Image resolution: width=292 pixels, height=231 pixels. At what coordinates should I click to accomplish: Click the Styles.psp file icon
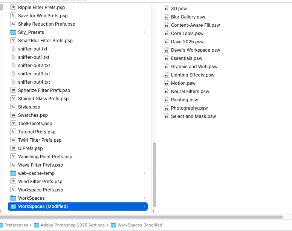point(13,107)
